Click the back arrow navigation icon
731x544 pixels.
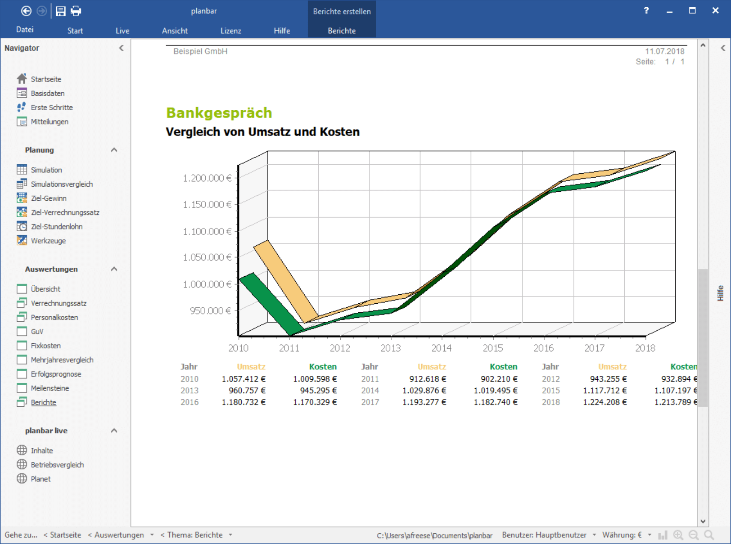pyautogui.click(x=26, y=11)
